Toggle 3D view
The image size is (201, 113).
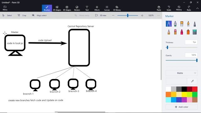click(101, 15)
